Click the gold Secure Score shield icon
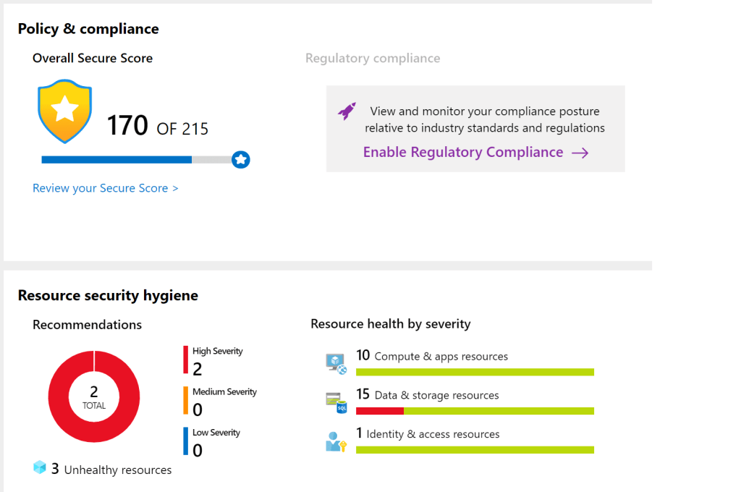Image resolution: width=741 pixels, height=492 pixels. click(64, 111)
